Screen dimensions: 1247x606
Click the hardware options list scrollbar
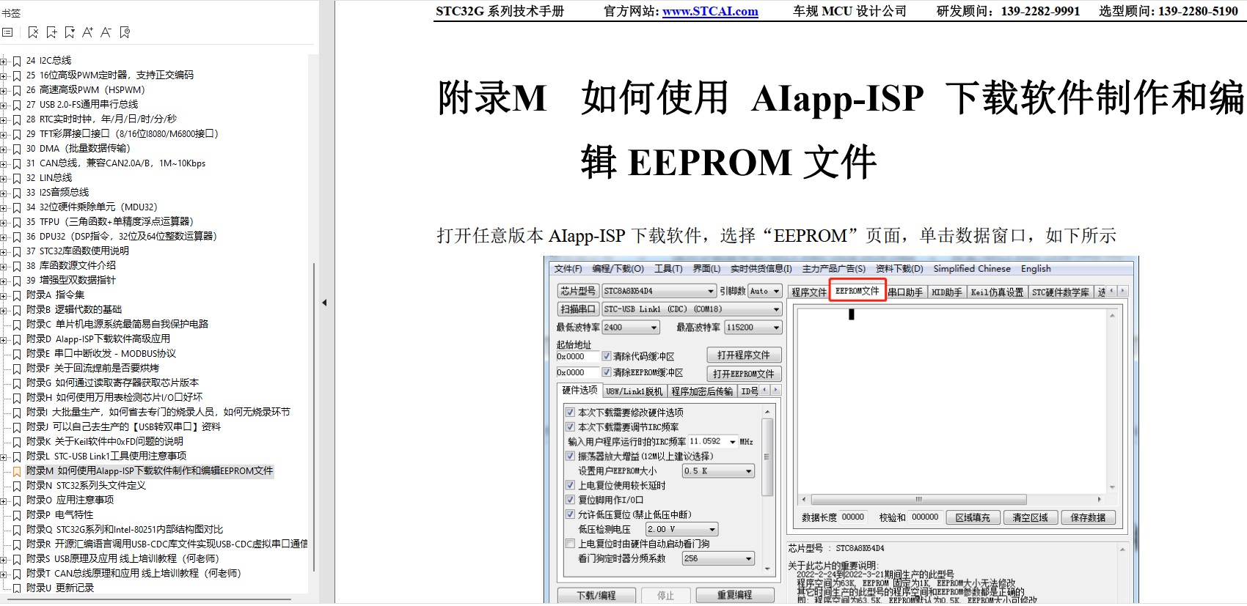(x=767, y=458)
